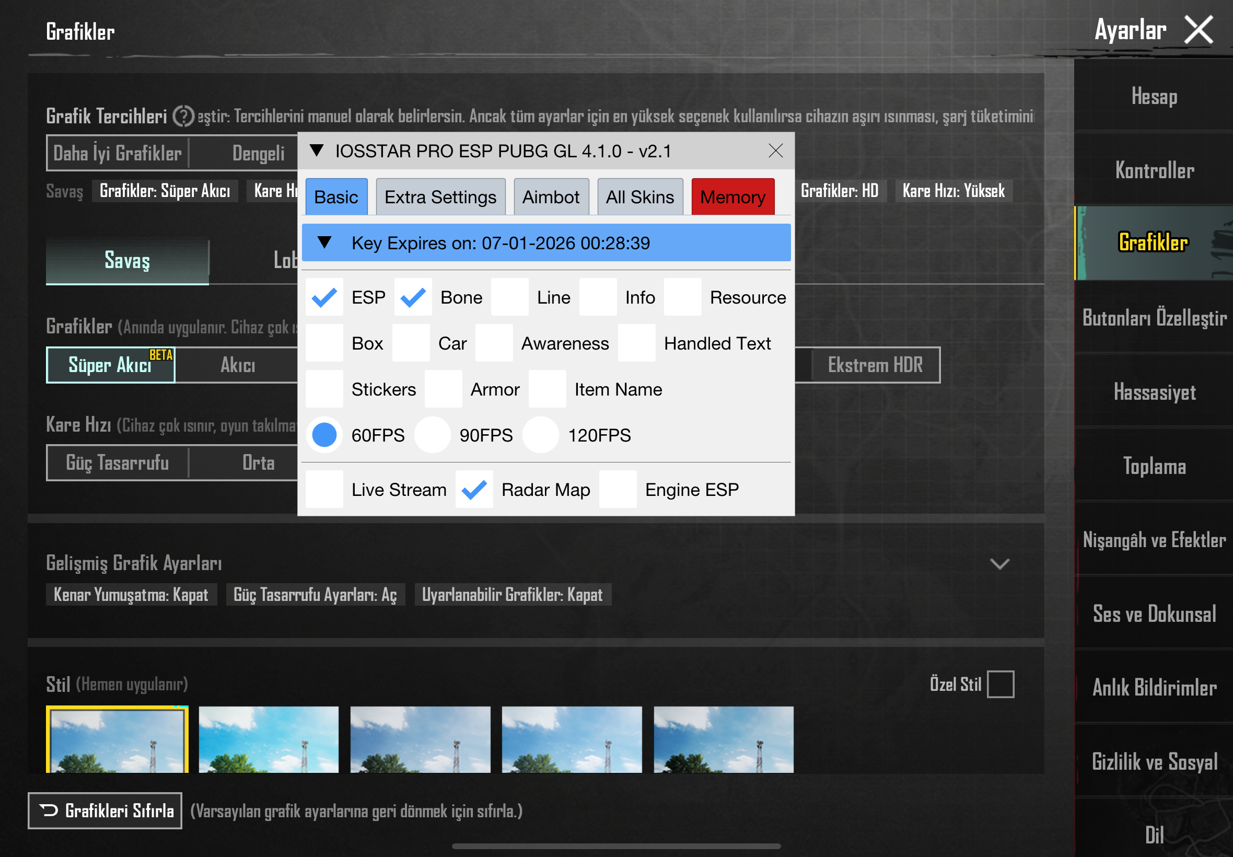Click the "Güç Tasarrufu Ayarları: Aç" tag
This screenshot has height=857, width=1233.
pos(315,595)
